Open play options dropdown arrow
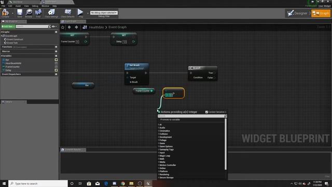 (x=88, y=13)
